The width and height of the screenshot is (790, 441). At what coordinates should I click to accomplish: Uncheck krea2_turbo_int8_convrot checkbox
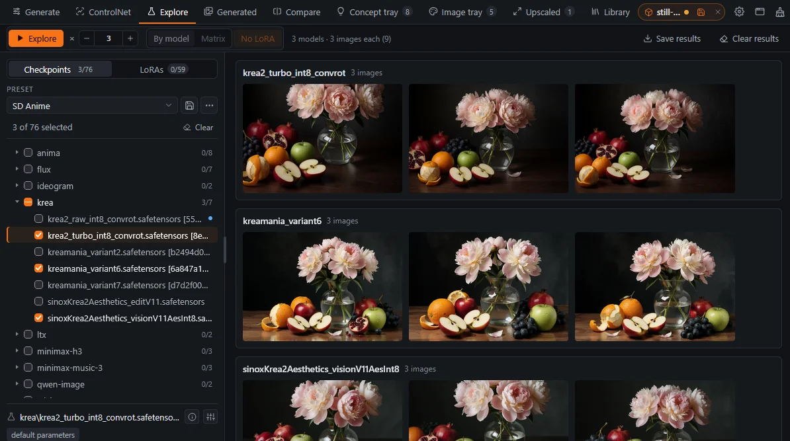39,235
